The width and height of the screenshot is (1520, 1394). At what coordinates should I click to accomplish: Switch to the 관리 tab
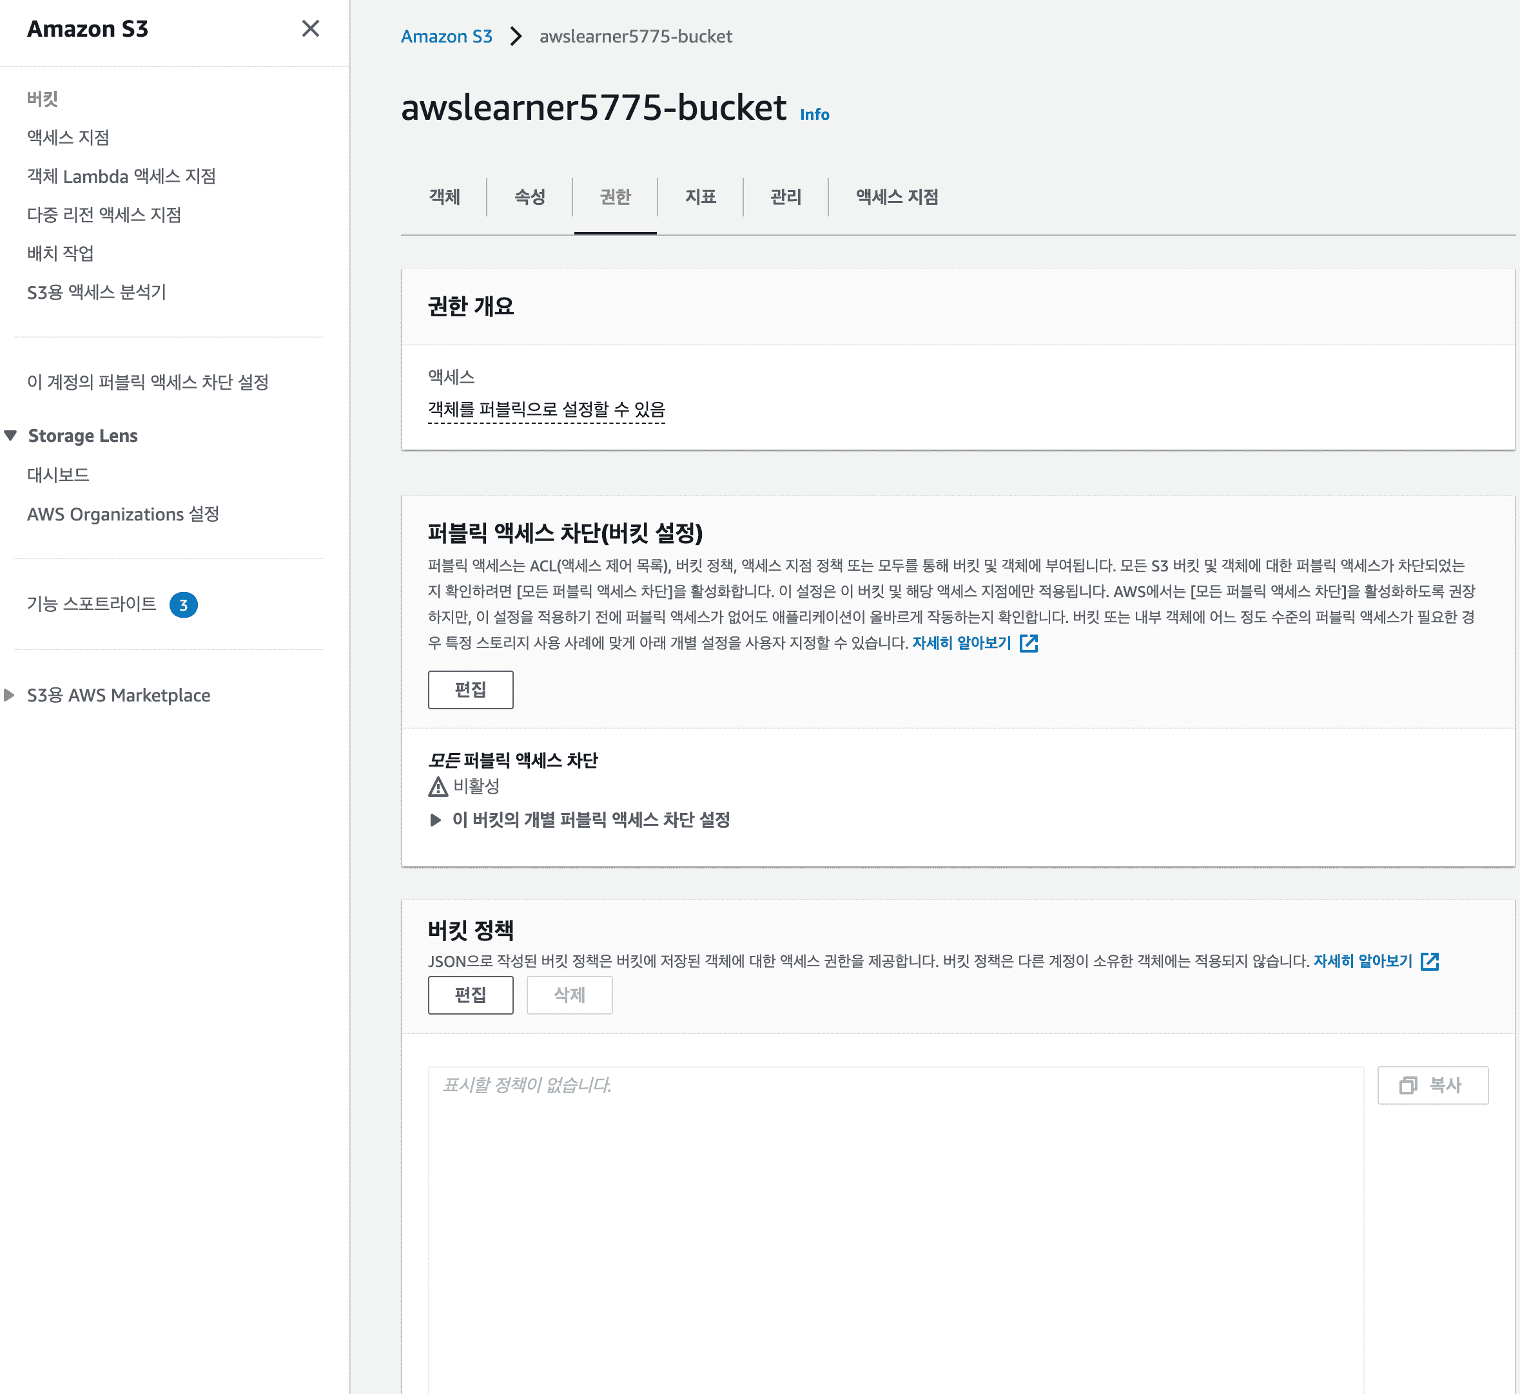pyautogui.click(x=786, y=197)
